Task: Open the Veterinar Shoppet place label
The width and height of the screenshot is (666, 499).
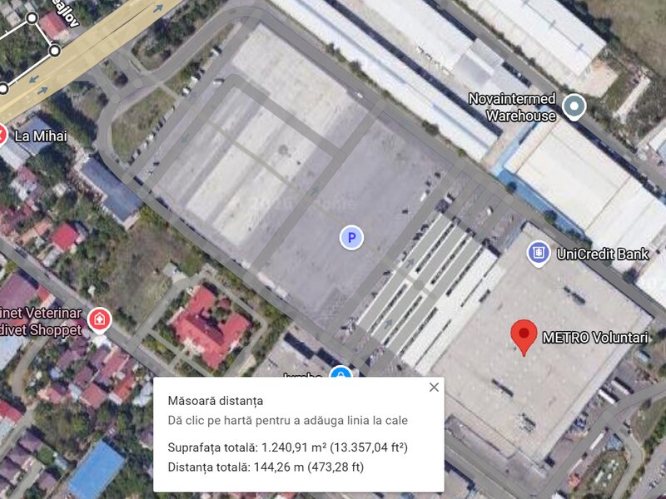Action: point(41,321)
